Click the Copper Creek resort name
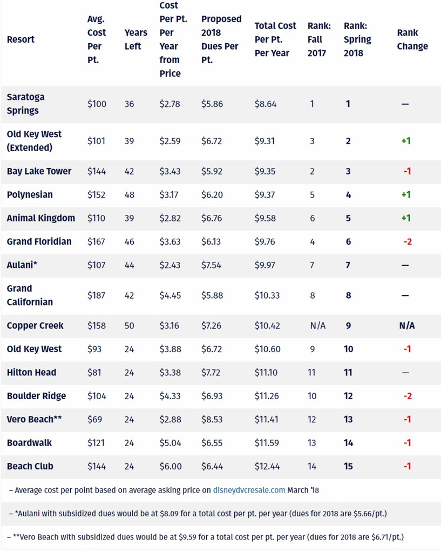 point(35,326)
